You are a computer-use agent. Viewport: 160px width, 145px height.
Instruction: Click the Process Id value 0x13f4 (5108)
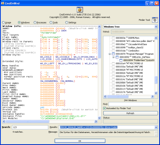point(49,109)
